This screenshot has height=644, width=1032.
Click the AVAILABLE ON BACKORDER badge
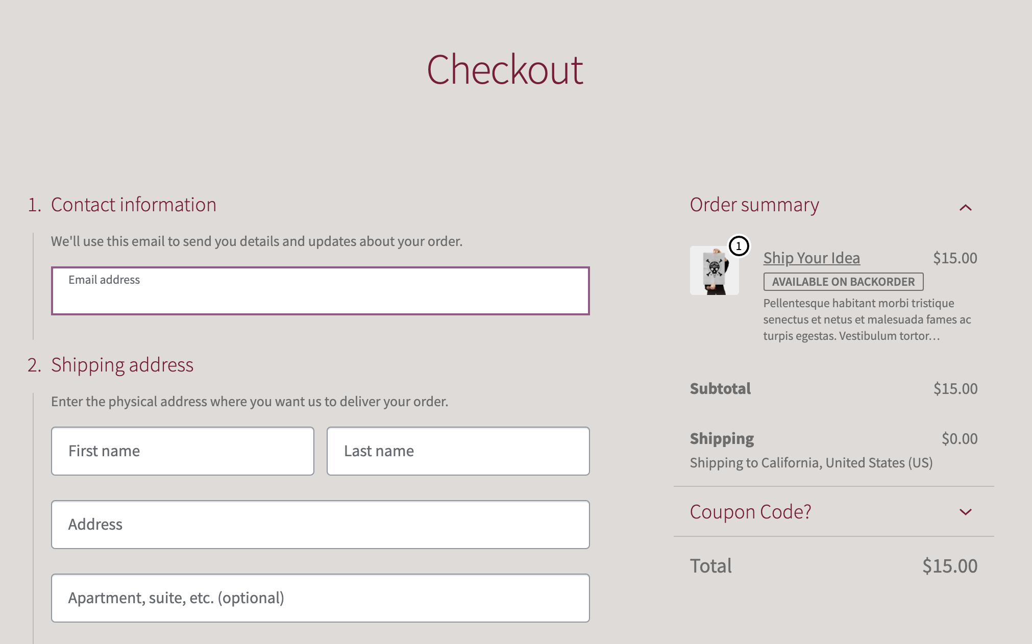point(842,281)
